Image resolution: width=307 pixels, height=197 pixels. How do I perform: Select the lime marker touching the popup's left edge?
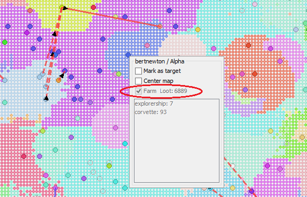(x=119, y=74)
